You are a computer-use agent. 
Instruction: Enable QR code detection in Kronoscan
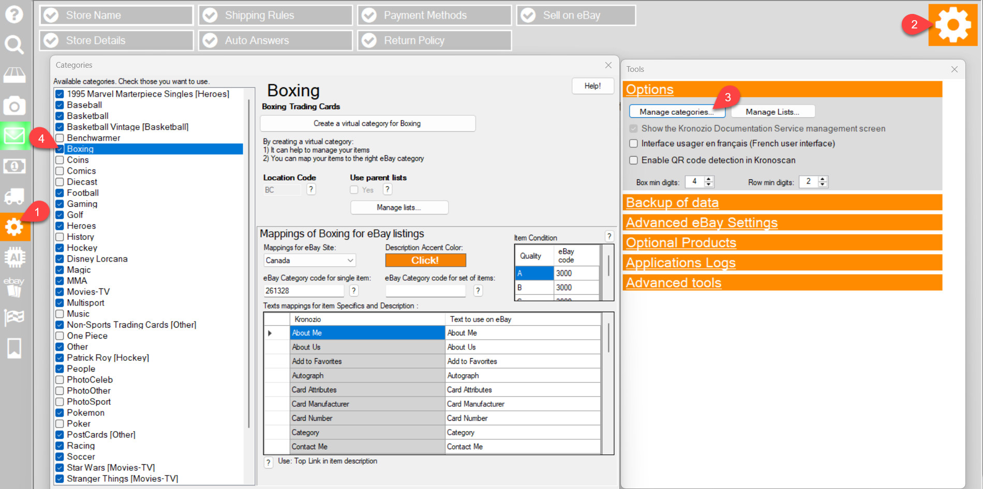[633, 160]
